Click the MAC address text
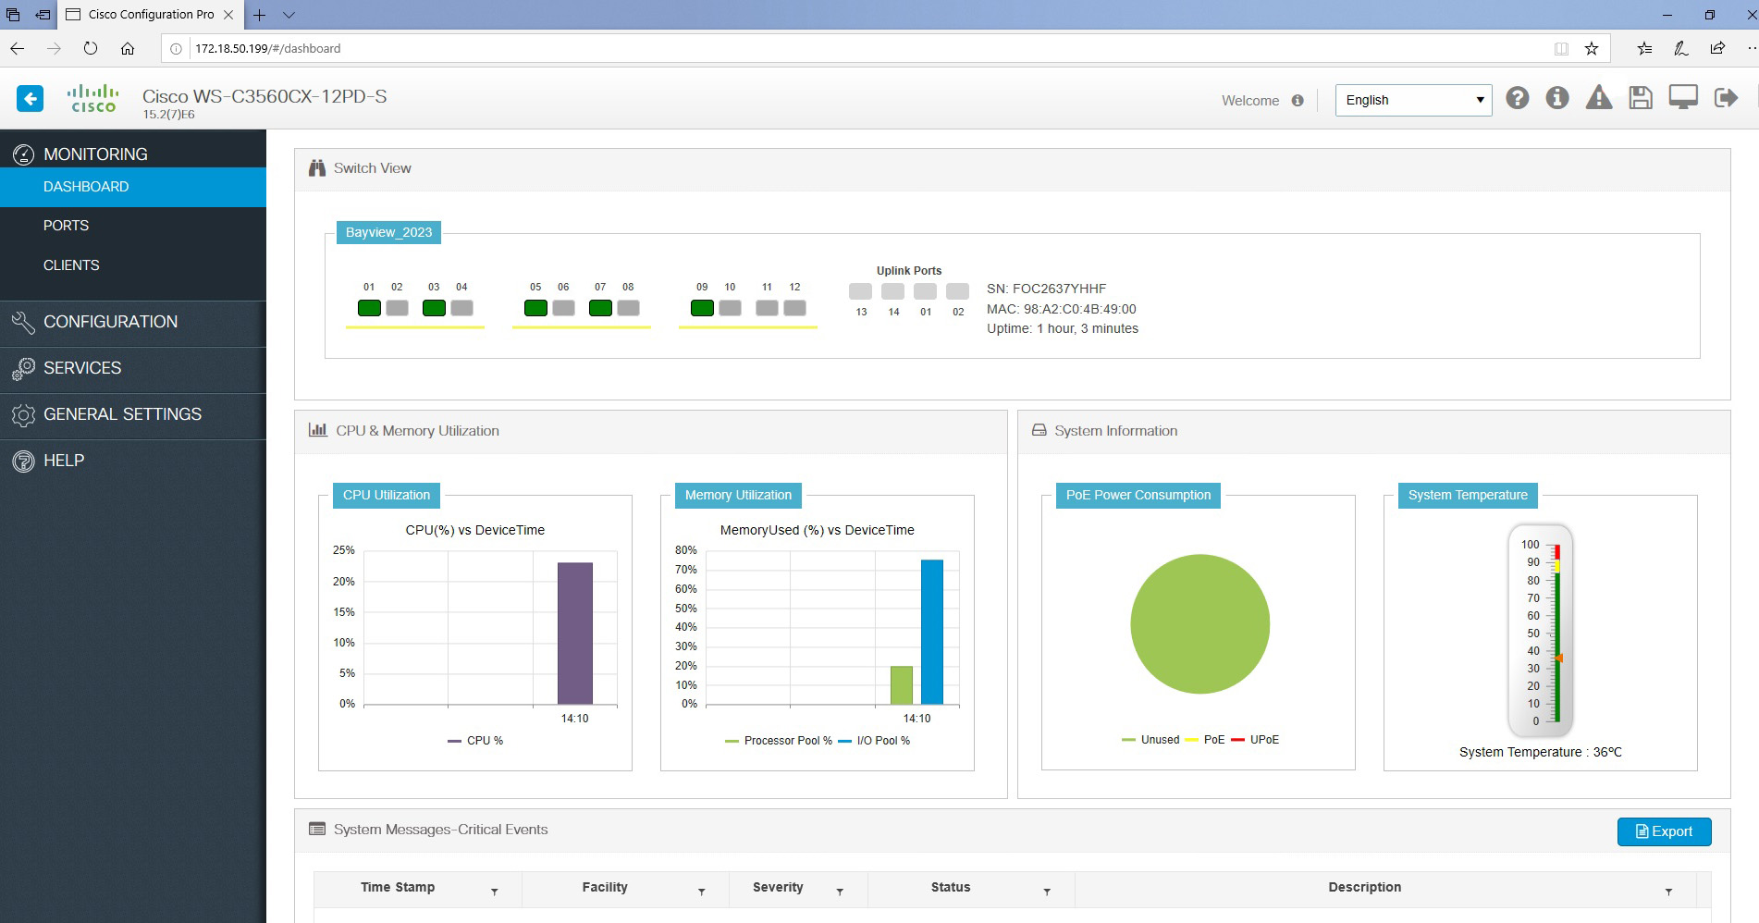Viewport: 1759px width, 923px height. (x=1062, y=309)
